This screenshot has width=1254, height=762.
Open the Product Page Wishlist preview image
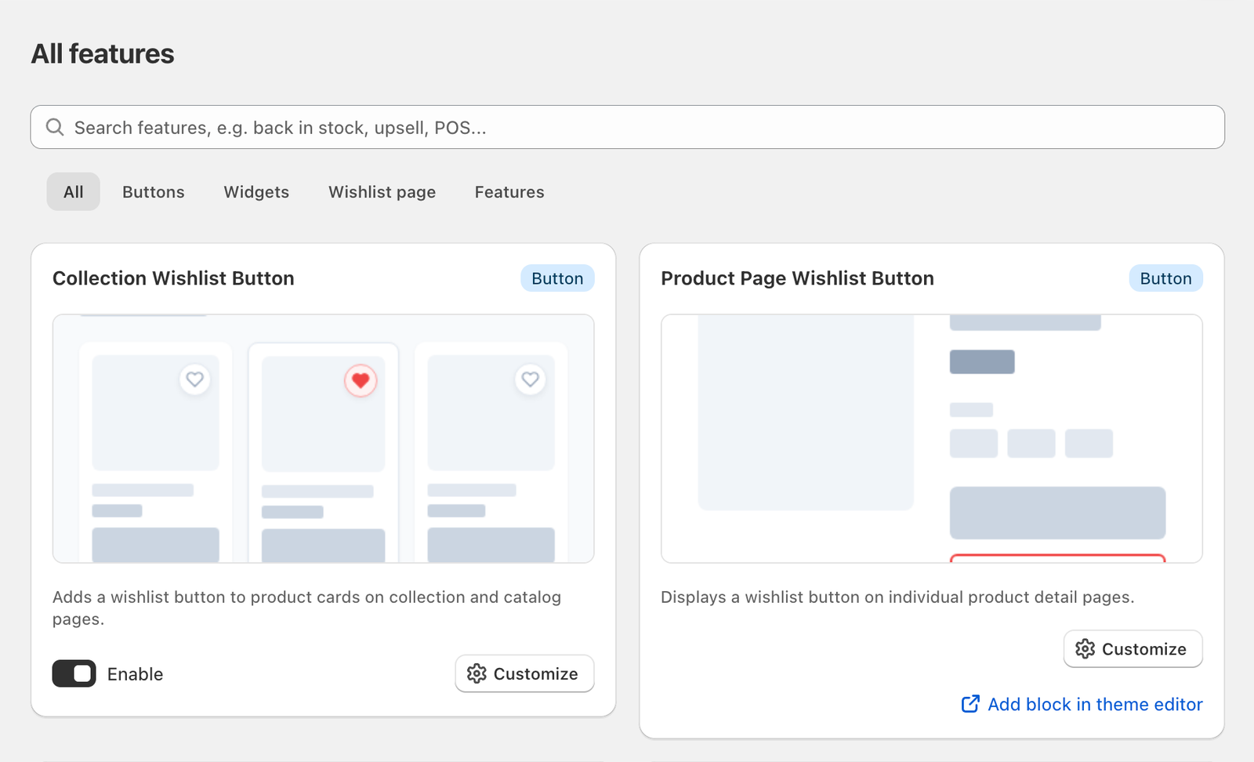931,439
